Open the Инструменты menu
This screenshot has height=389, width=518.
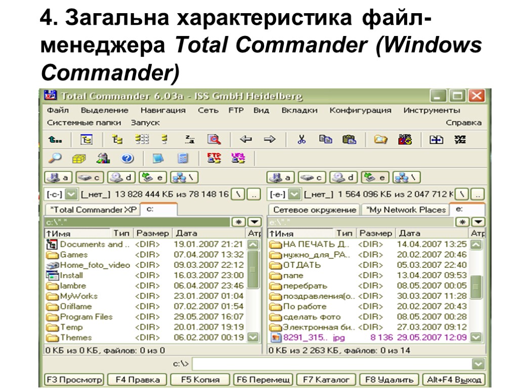tap(431, 110)
